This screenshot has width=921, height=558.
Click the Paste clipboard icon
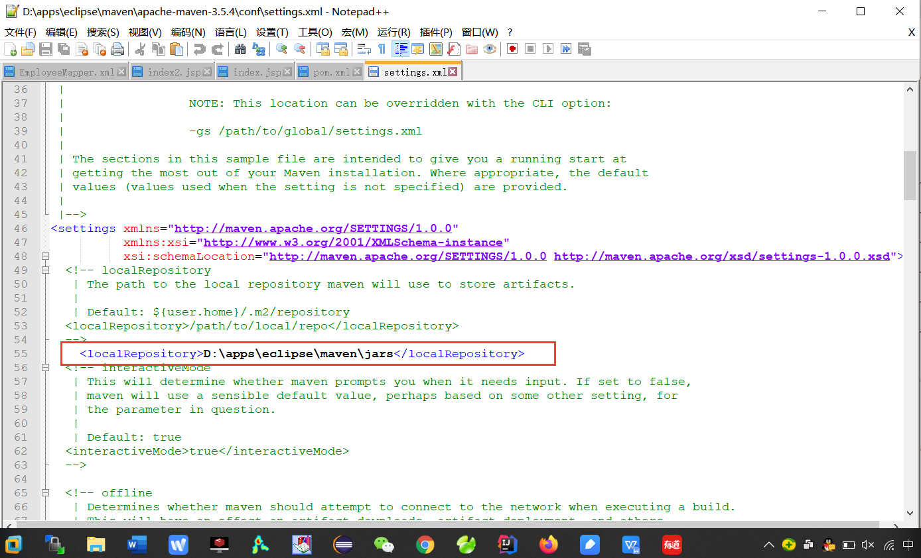click(x=177, y=49)
